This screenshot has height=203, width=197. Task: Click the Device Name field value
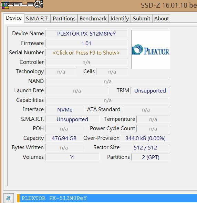(86, 34)
